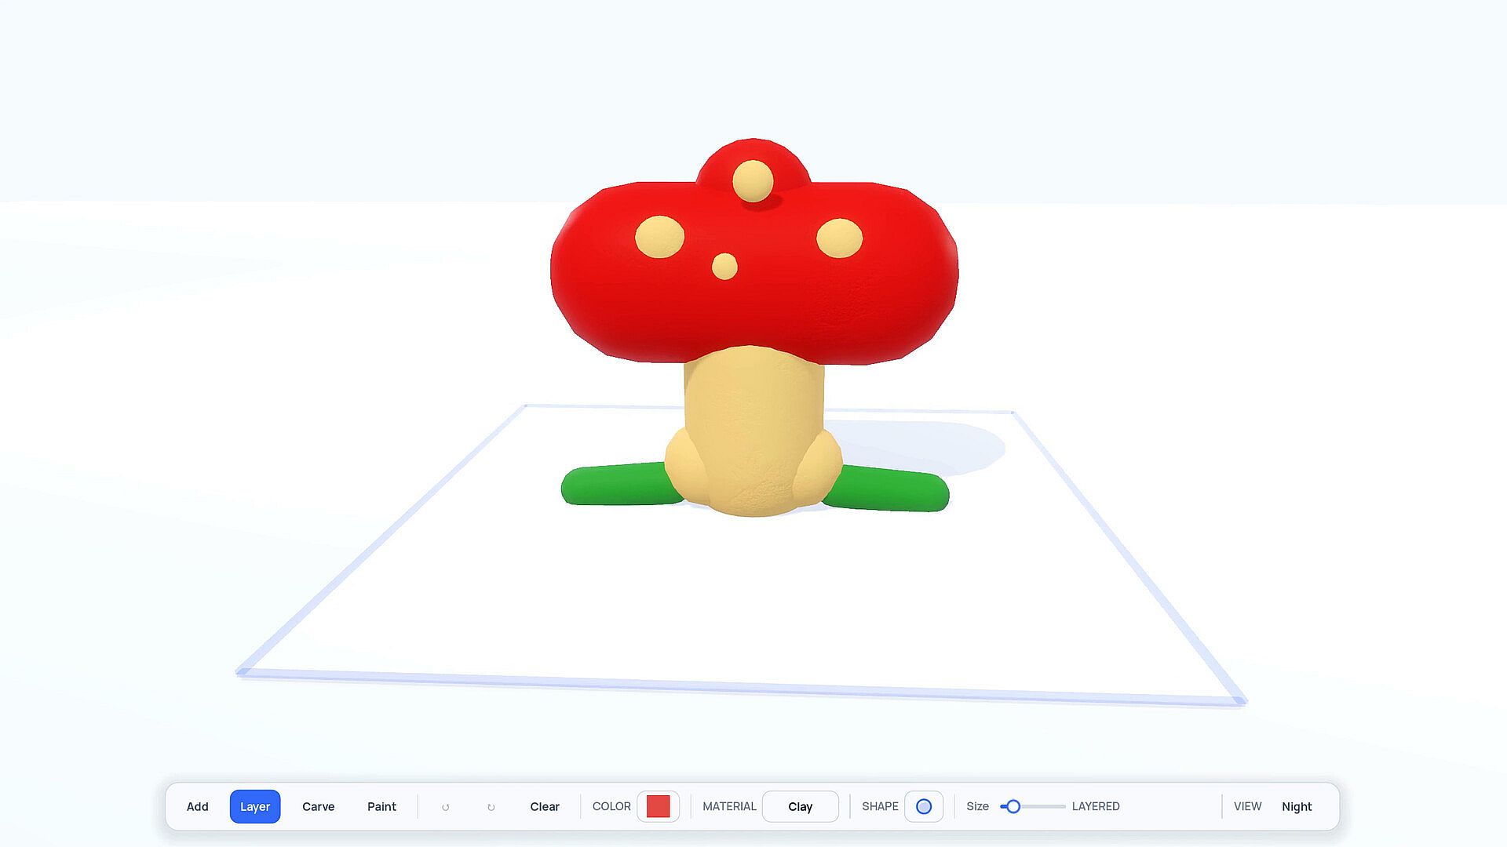Viewport: 1507px width, 847px height.
Task: Select the Layer tool
Action: (x=255, y=806)
